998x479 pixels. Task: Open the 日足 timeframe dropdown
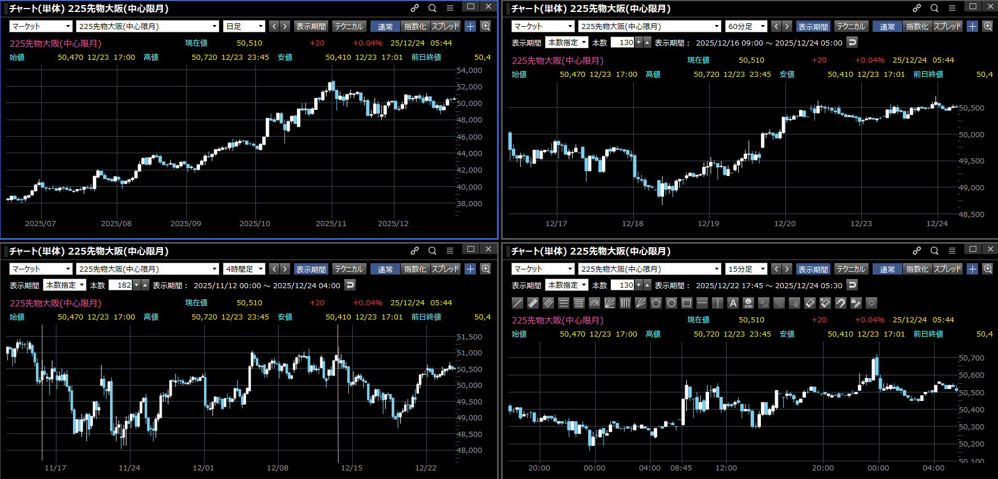pyautogui.click(x=244, y=26)
